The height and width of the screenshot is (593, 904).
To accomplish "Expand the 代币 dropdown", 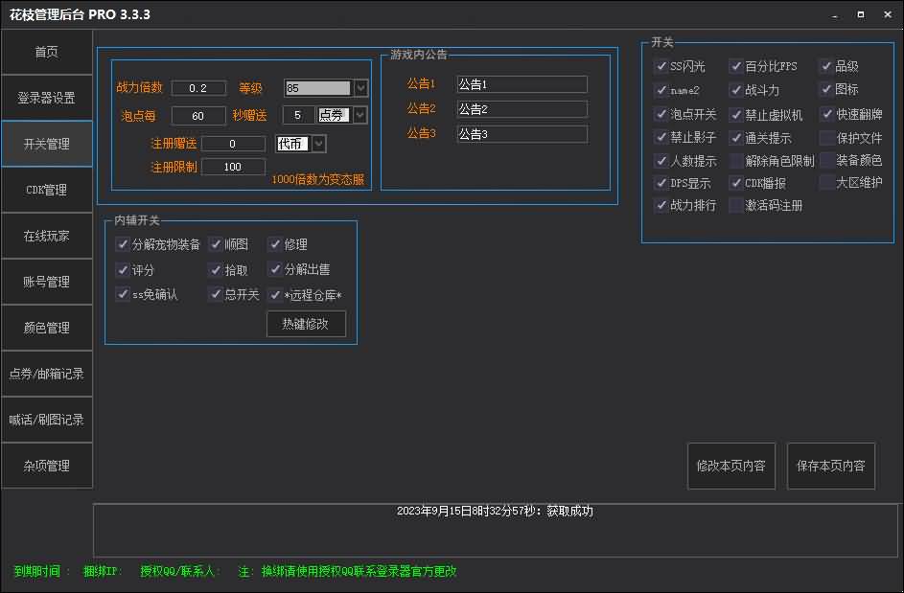I will [316, 143].
